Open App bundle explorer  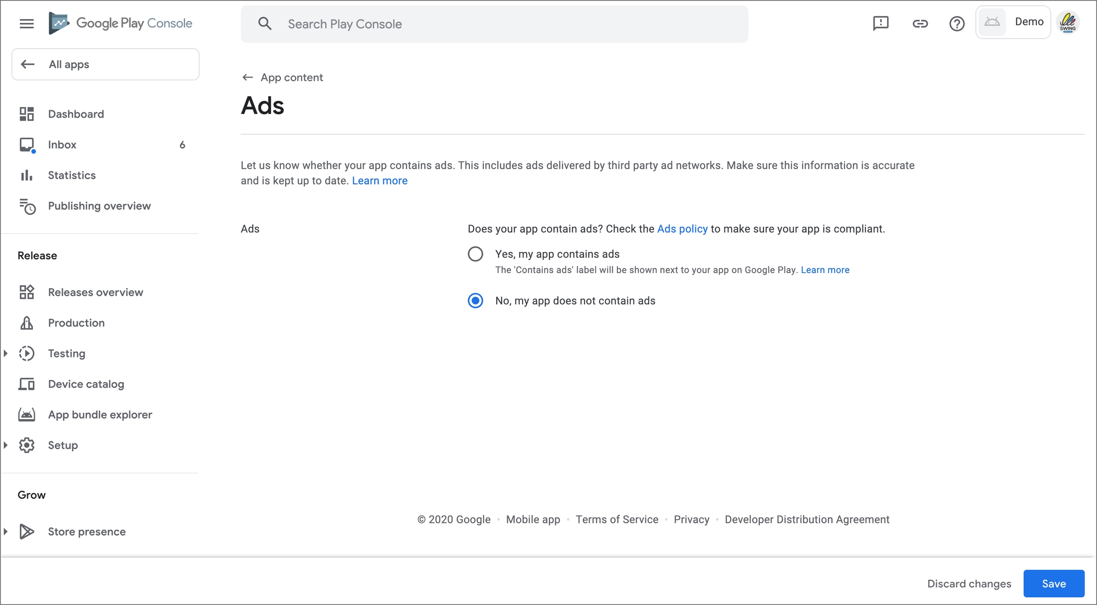[x=100, y=414]
